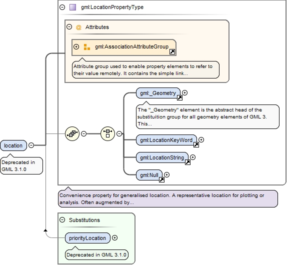Expand gml:AssociationAttributeGroup

76,46
